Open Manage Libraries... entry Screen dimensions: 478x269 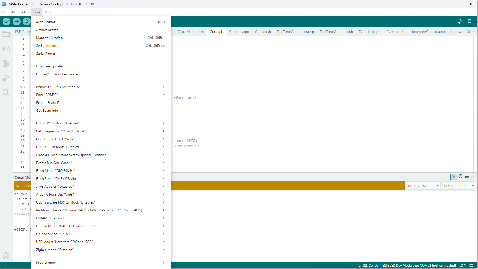click(101, 38)
